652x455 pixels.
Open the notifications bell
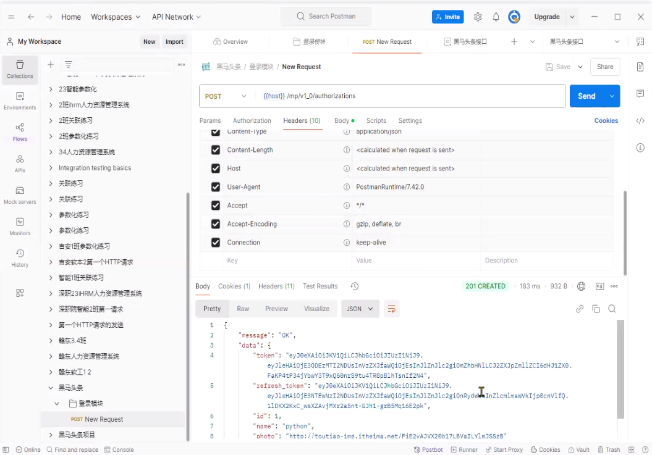coord(496,17)
